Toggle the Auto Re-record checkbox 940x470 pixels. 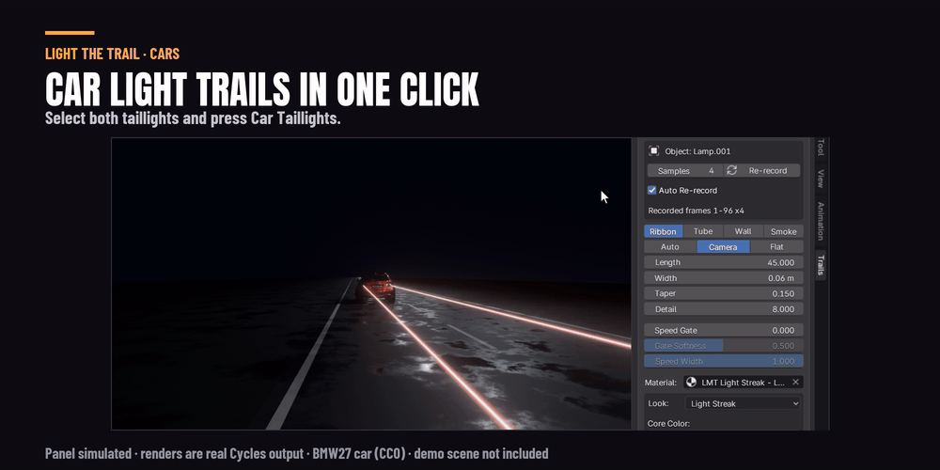point(651,191)
